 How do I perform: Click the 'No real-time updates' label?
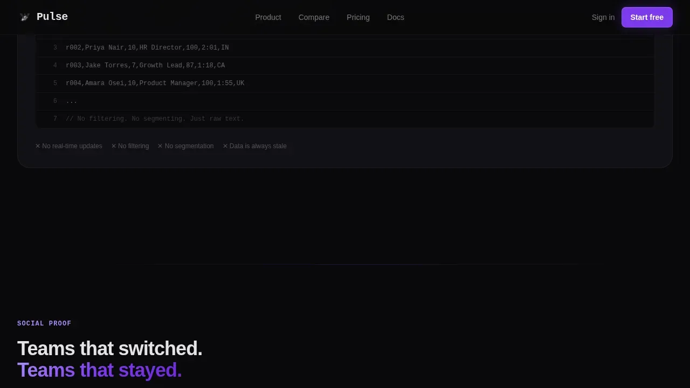click(68, 146)
